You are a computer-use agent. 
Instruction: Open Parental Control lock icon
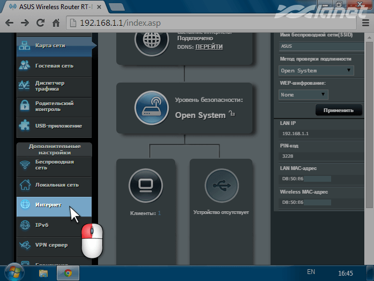(x=25, y=106)
